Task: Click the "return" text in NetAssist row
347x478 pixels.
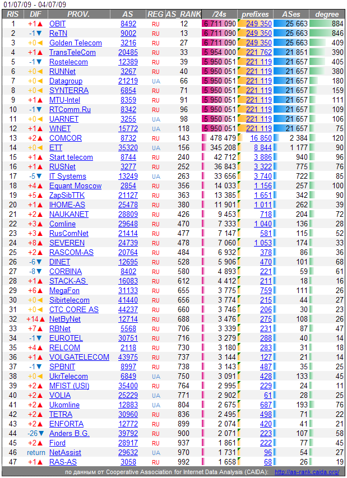Action: tap(36, 453)
